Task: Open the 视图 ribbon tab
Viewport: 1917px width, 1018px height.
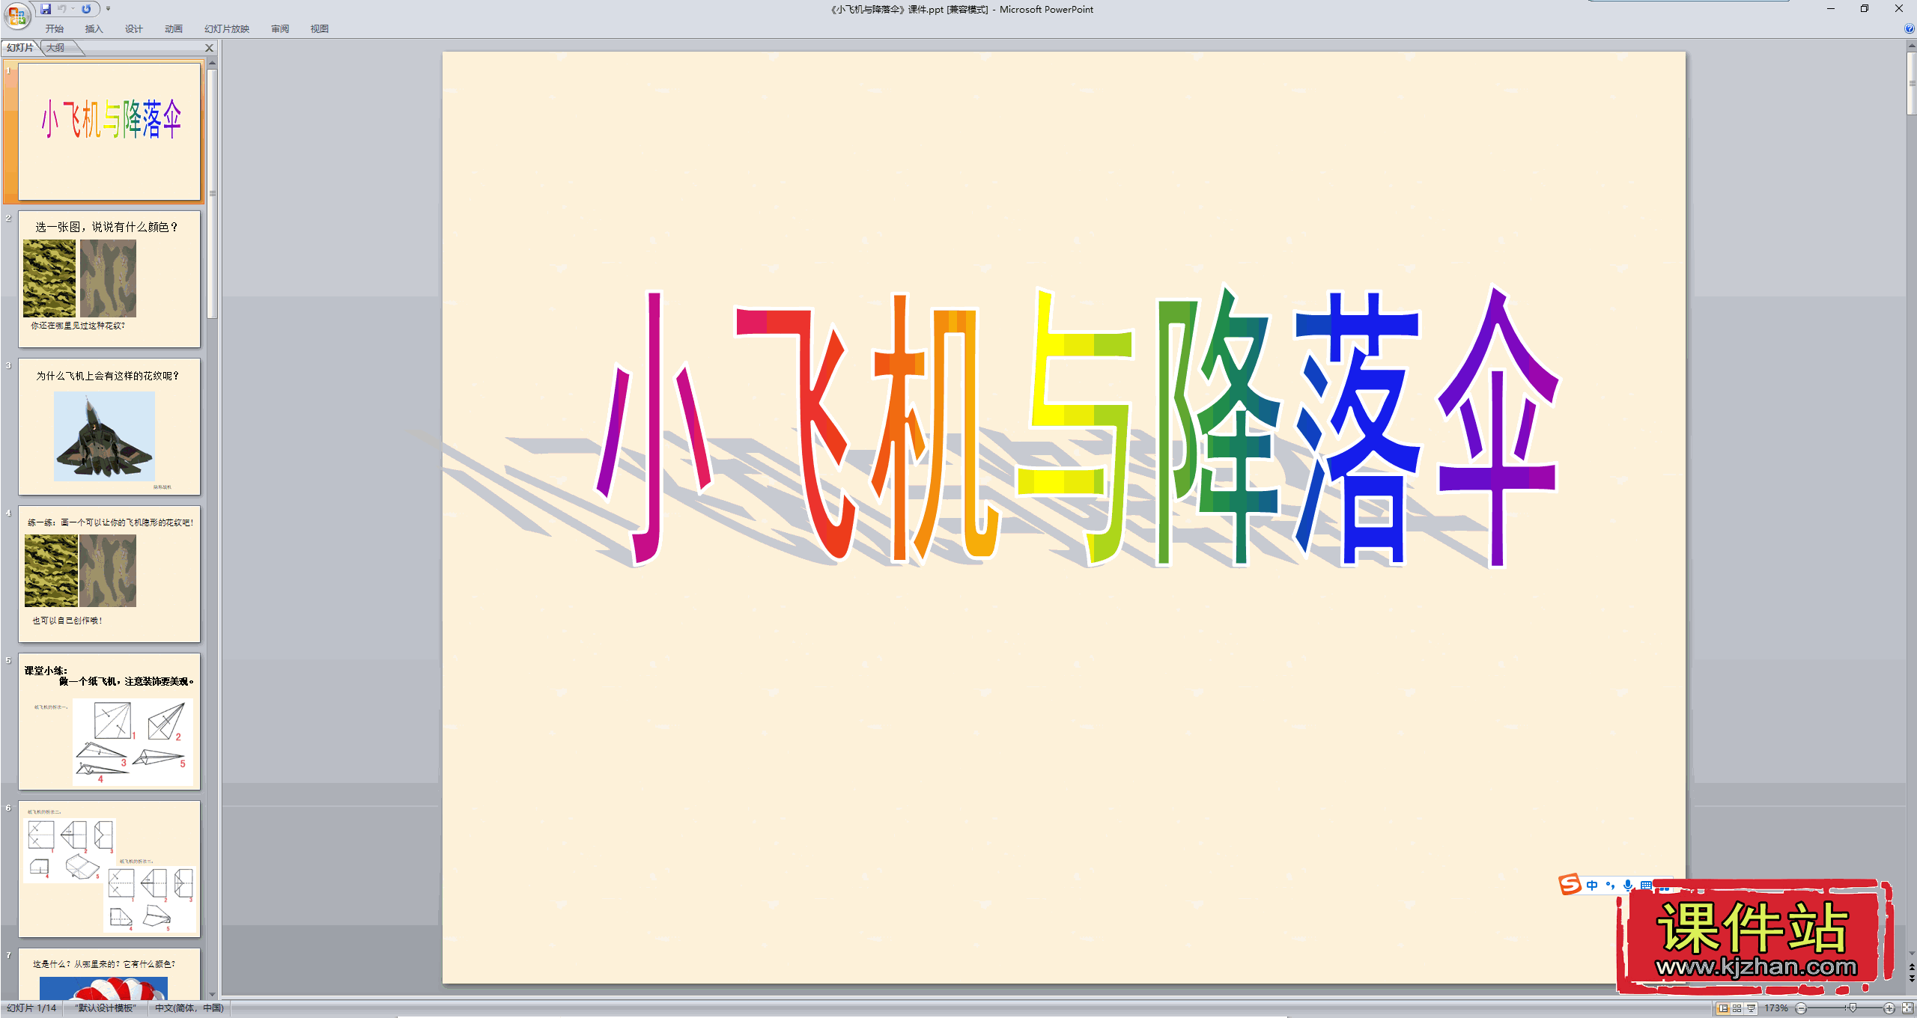Action: tap(319, 28)
